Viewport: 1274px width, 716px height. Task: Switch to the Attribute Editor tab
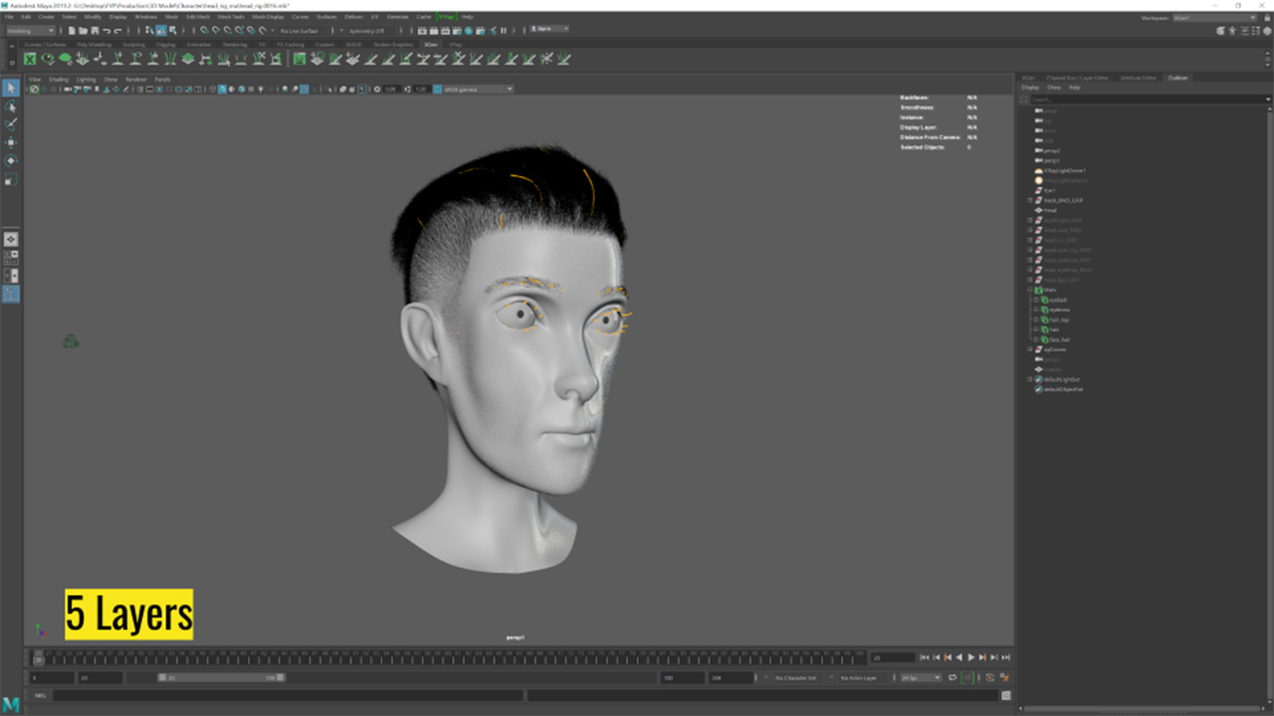tap(1138, 78)
